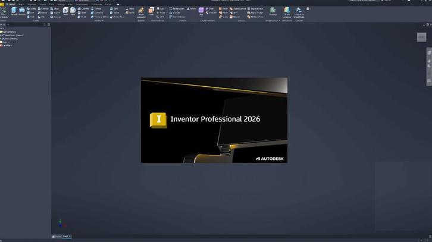Image resolution: width=432 pixels, height=242 pixels.
Task: Select the Delete Face tool
Action: pos(117,17)
